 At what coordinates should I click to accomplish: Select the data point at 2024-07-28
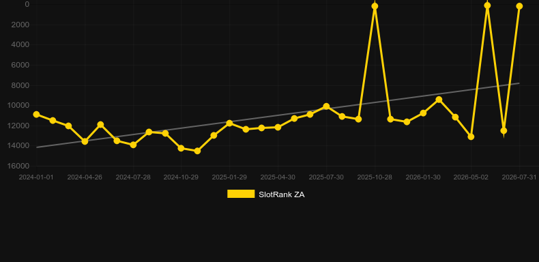133,145
